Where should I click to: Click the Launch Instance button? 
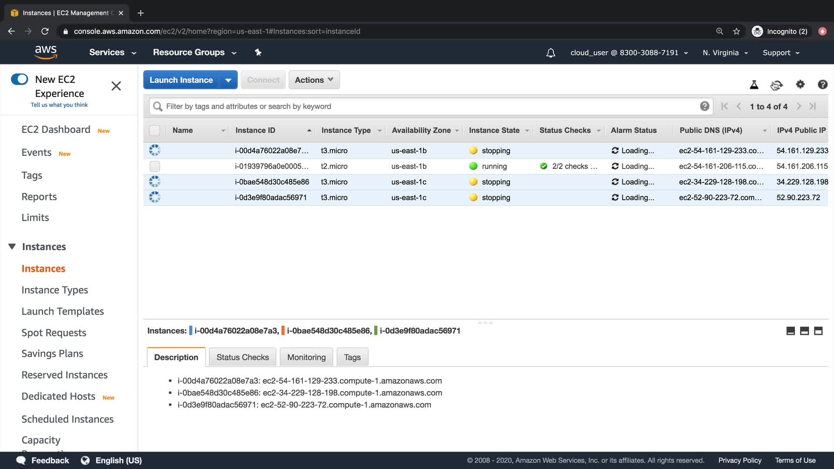(x=181, y=80)
